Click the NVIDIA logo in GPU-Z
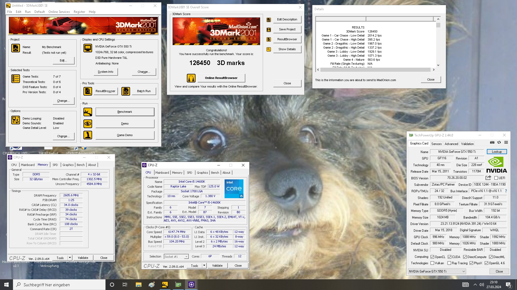The image size is (517, 290). pyautogui.click(x=497, y=165)
